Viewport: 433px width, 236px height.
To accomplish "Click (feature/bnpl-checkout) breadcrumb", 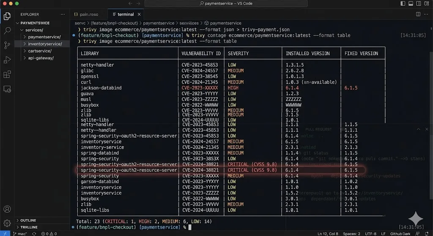I will 114,23.
